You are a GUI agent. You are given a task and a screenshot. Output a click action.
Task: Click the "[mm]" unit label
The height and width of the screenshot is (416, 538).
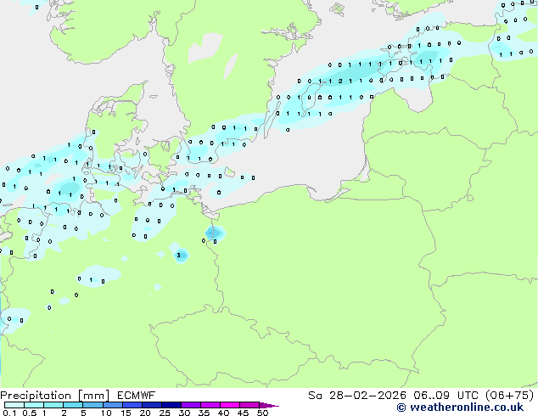93,396
